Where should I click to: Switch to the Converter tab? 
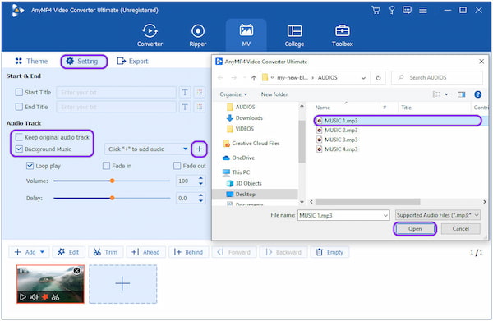click(x=150, y=35)
